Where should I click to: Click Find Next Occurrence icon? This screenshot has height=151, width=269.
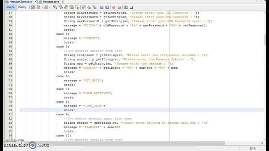pyautogui.click(x=66, y=8)
